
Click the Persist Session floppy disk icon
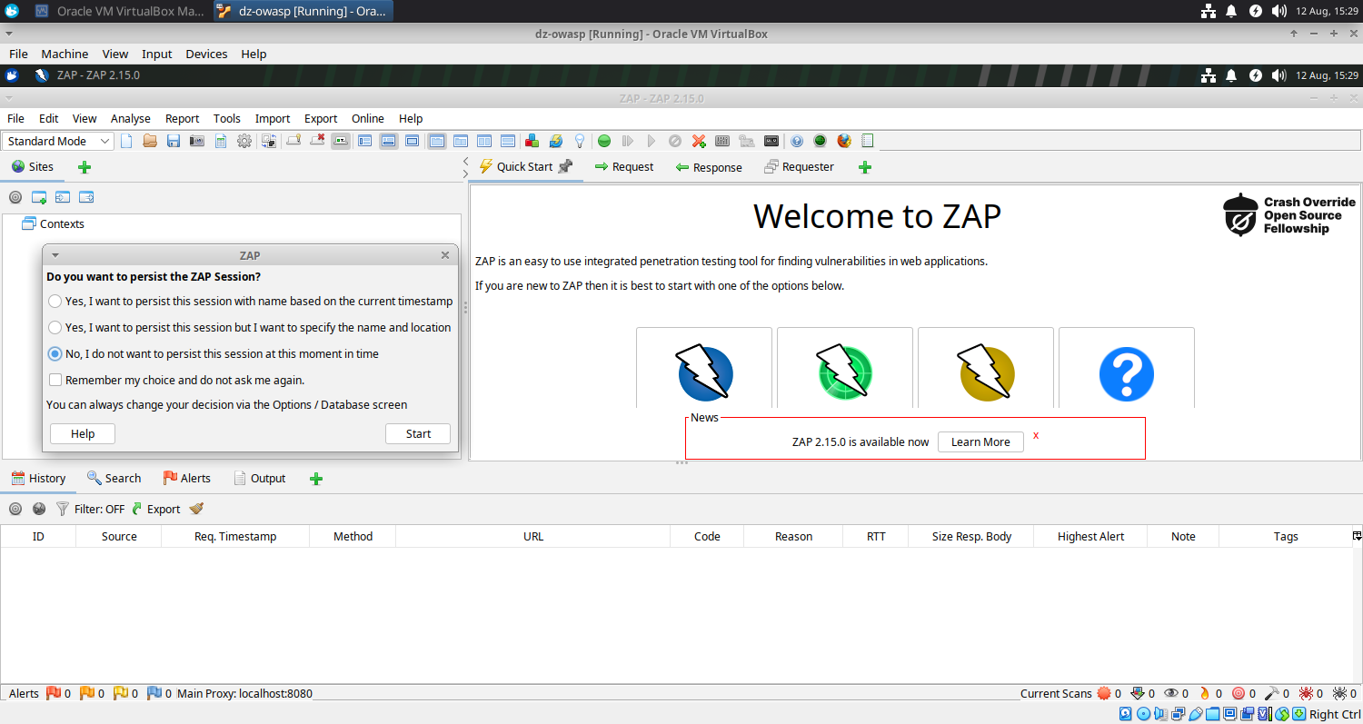[174, 141]
